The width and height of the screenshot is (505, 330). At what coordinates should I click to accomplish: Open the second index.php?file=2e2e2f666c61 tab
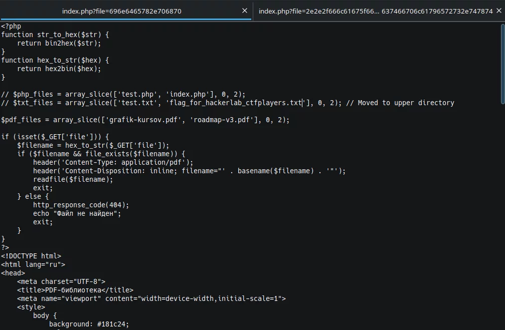pos(375,11)
